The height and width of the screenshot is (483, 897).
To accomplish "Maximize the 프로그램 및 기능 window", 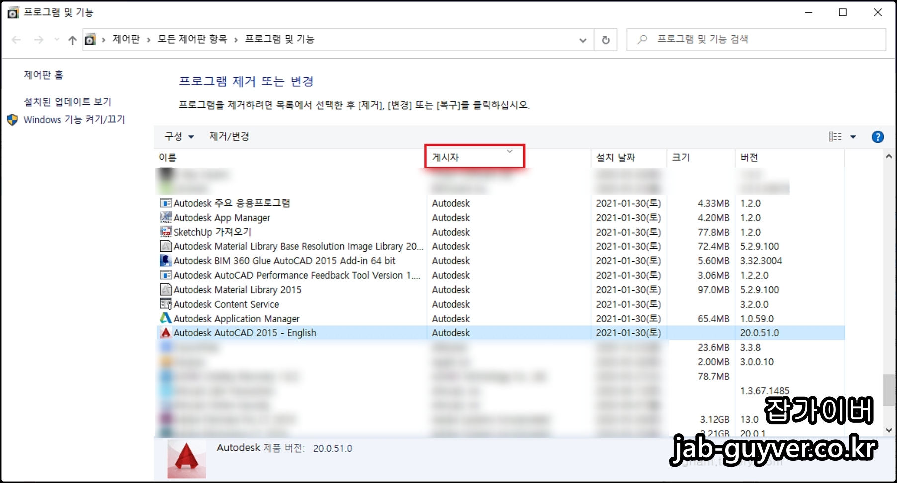I will point(843,12).
